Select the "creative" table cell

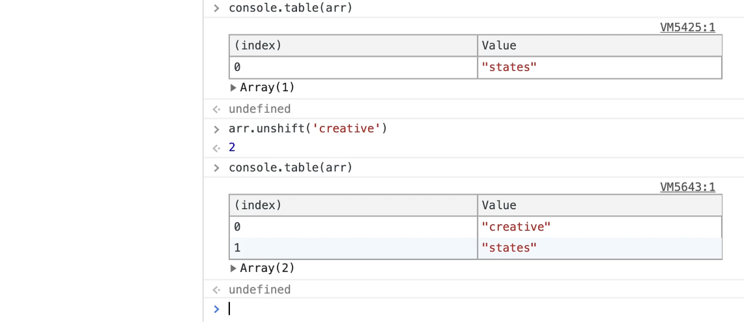[x=516, y=227]
